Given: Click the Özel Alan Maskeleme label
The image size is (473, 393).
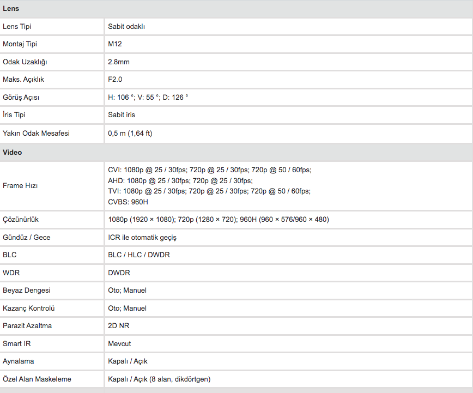Looking at the screenshot, I should click(x=37, y=379).
